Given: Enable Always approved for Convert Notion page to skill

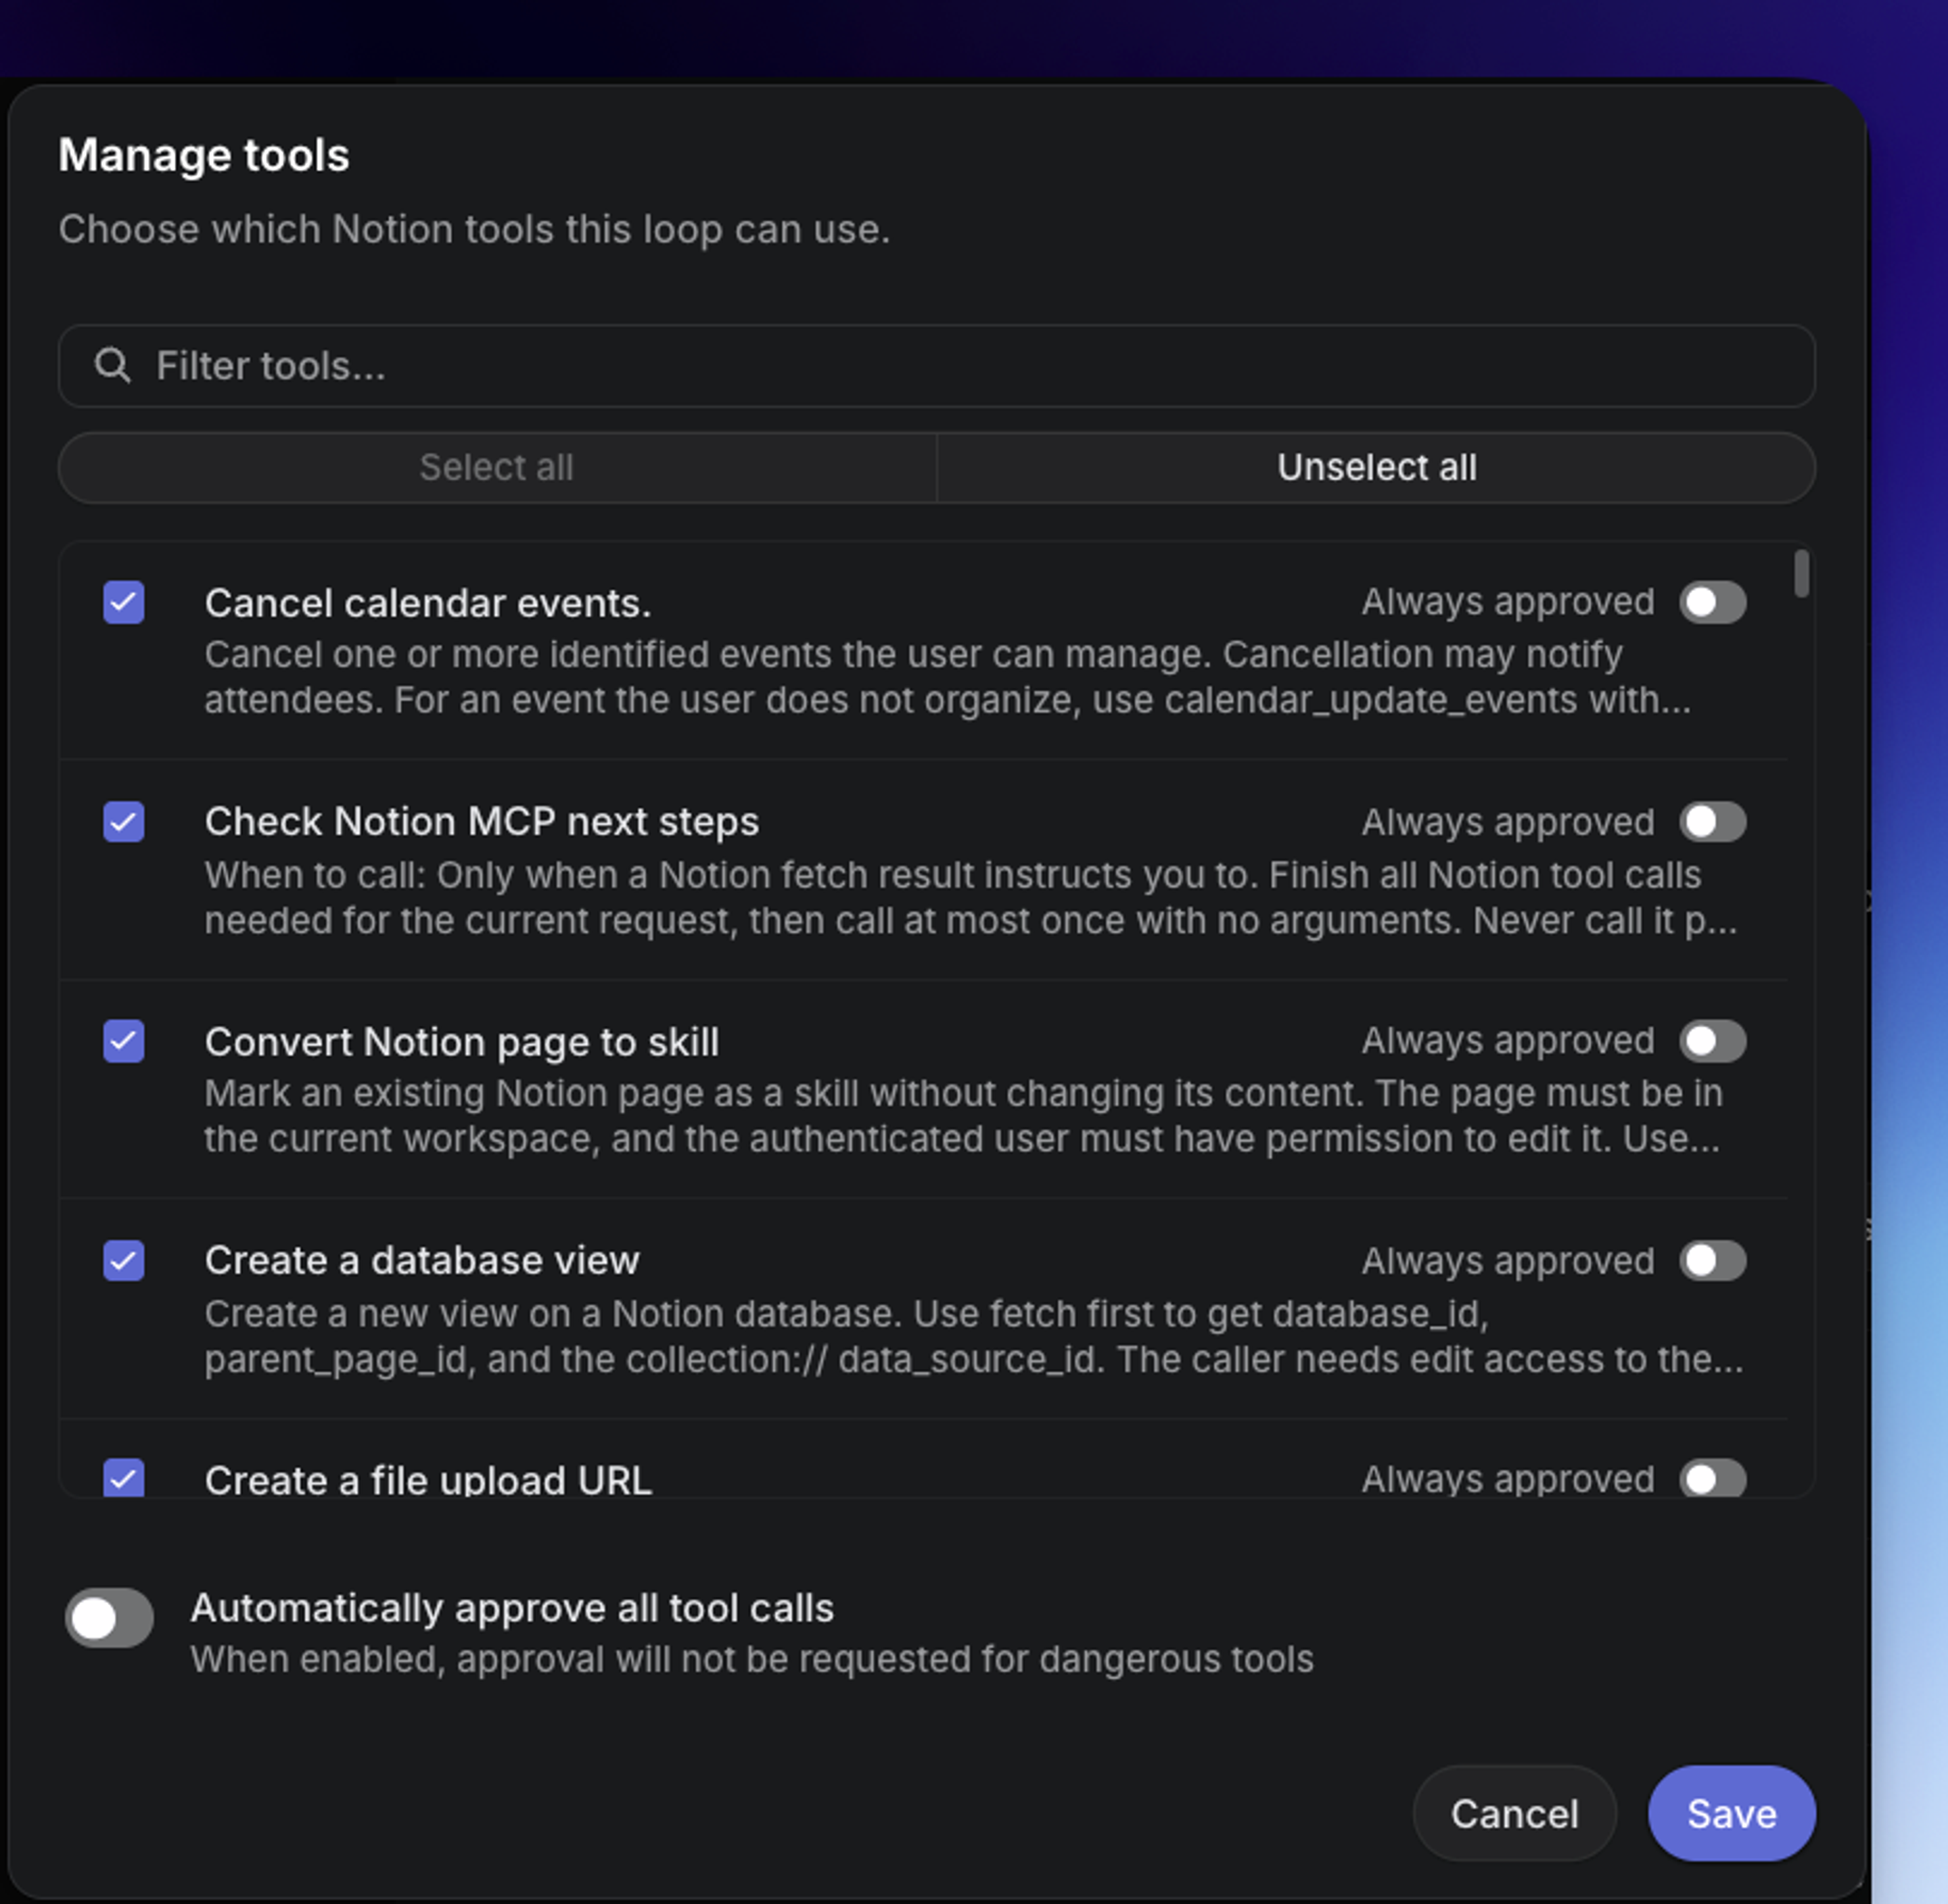Looking at the screenshot, I should click(x=1713, y=1041).
